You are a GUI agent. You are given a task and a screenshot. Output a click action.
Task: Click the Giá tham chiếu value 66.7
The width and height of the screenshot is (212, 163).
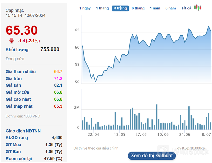point(58,72)
